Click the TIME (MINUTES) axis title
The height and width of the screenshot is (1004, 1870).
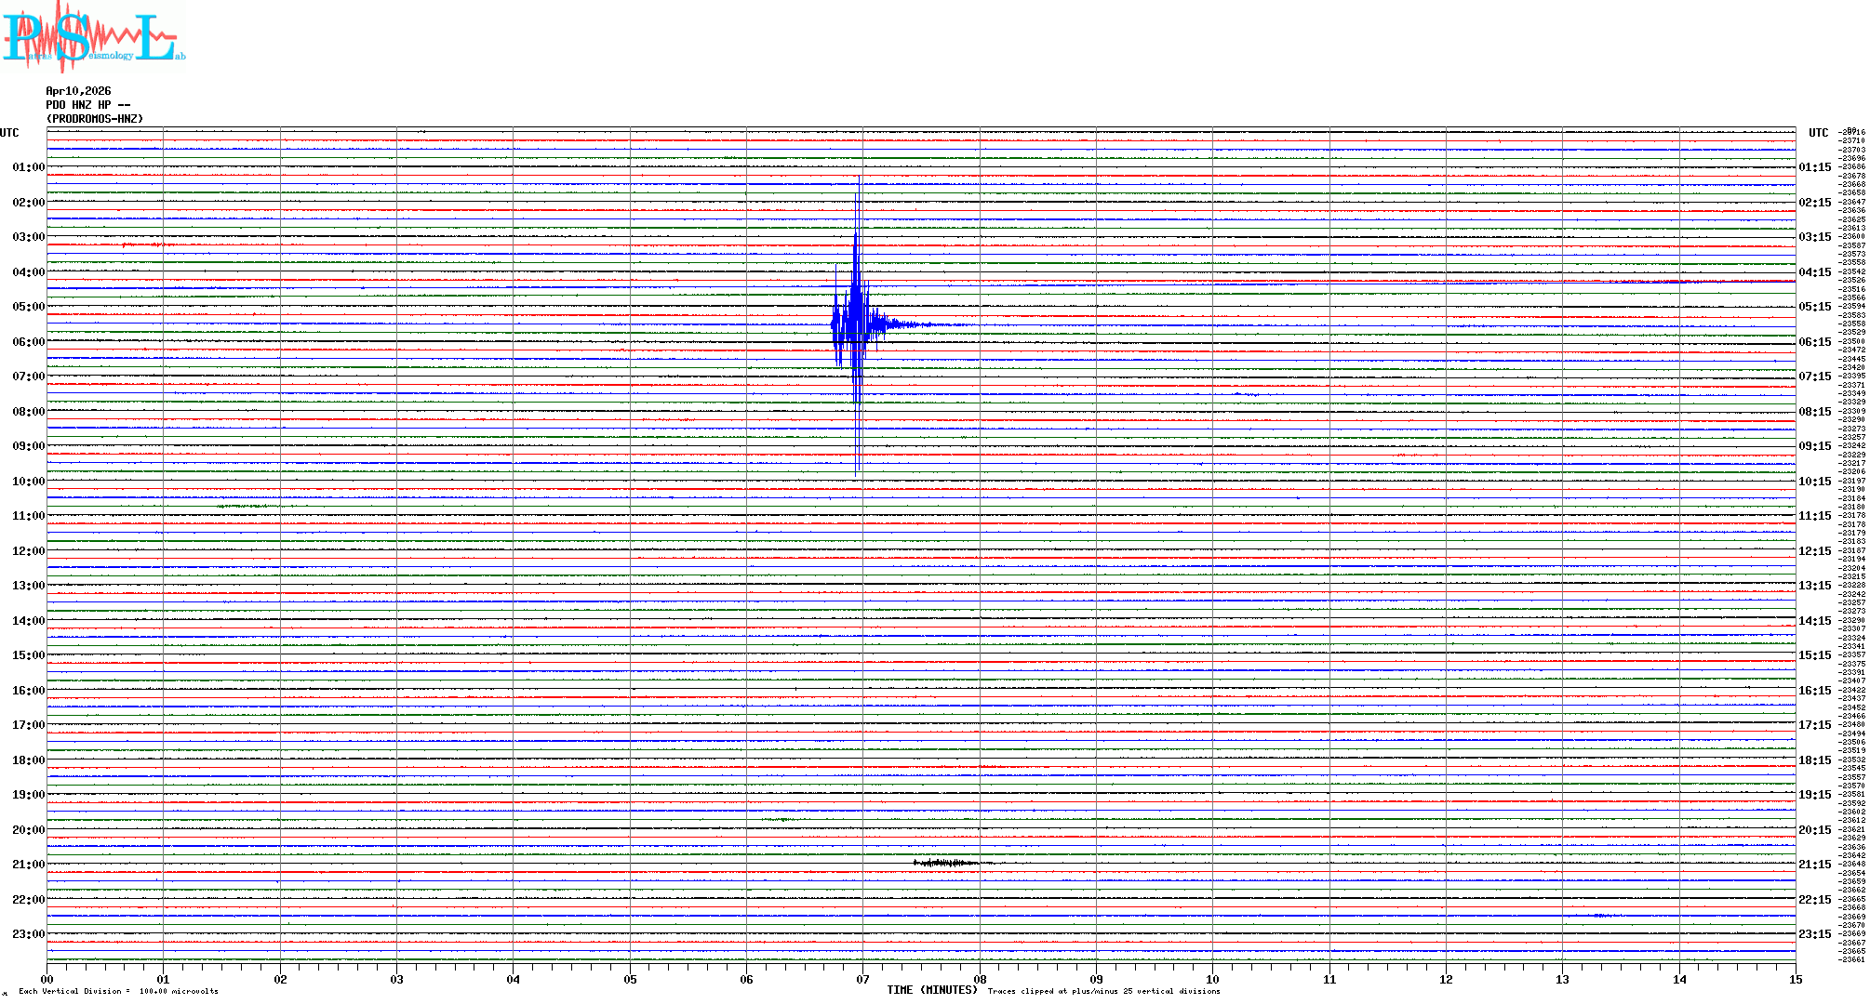[932, 990]
